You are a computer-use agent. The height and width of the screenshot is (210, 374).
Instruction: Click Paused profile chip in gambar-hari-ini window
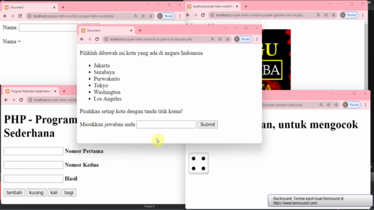349,15
